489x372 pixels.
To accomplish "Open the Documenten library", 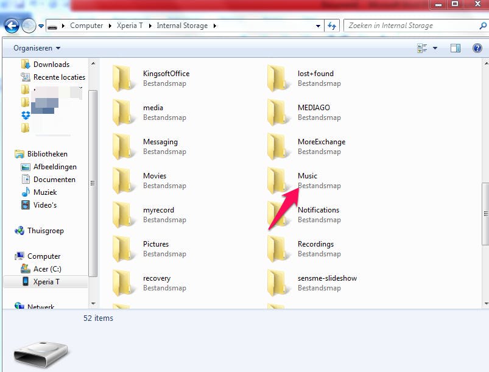I will (x=54, y=180).
